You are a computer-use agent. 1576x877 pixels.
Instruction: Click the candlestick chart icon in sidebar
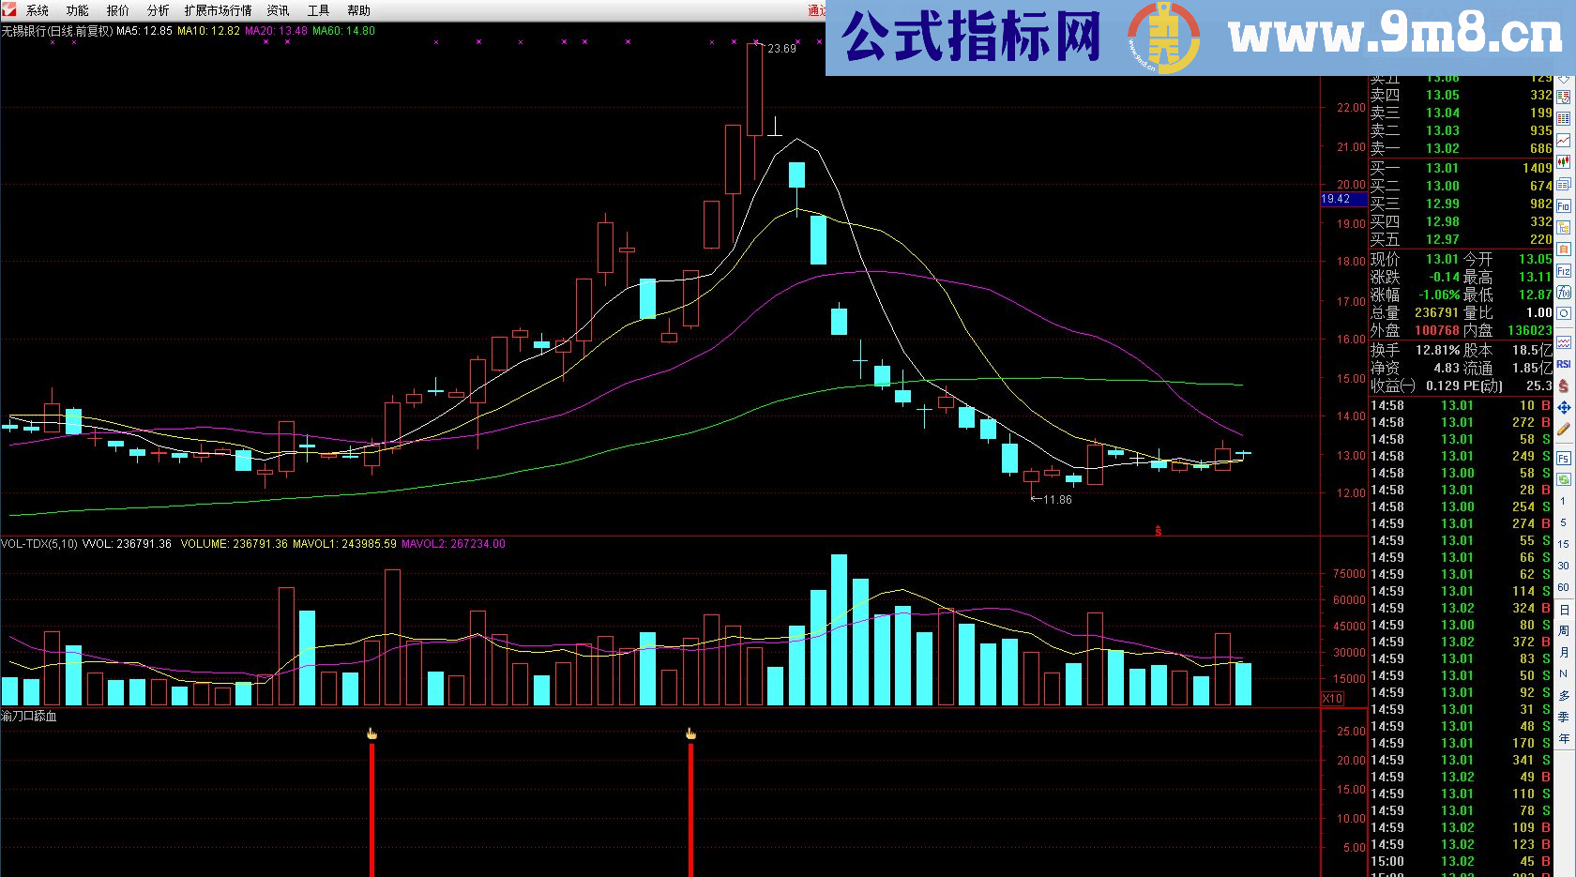pos(1564,161)
